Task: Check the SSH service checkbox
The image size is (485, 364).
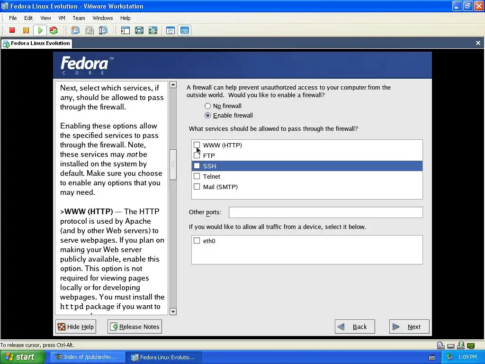Action: [197, 166]
